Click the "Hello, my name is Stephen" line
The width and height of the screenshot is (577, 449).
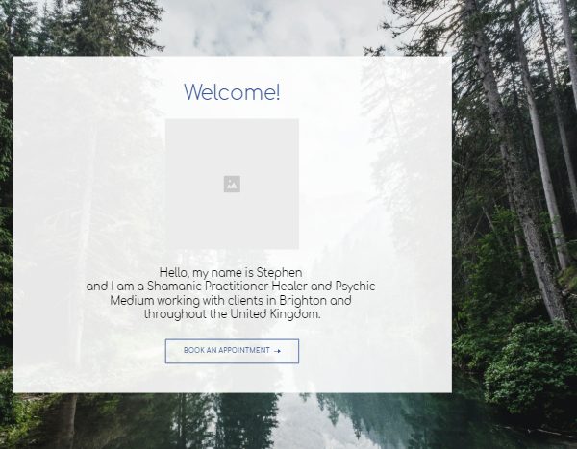pos(231,273)
